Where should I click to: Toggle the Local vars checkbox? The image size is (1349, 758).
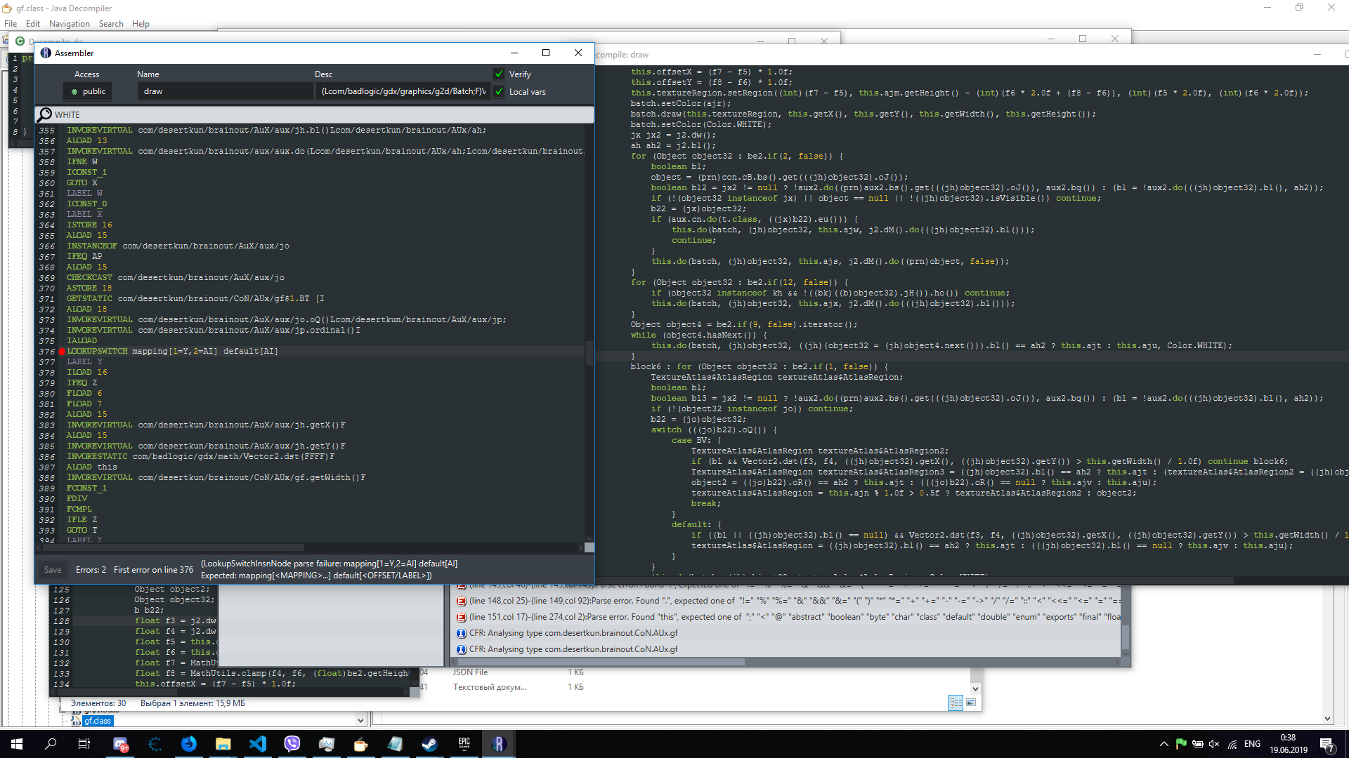[x=499, y=92]
